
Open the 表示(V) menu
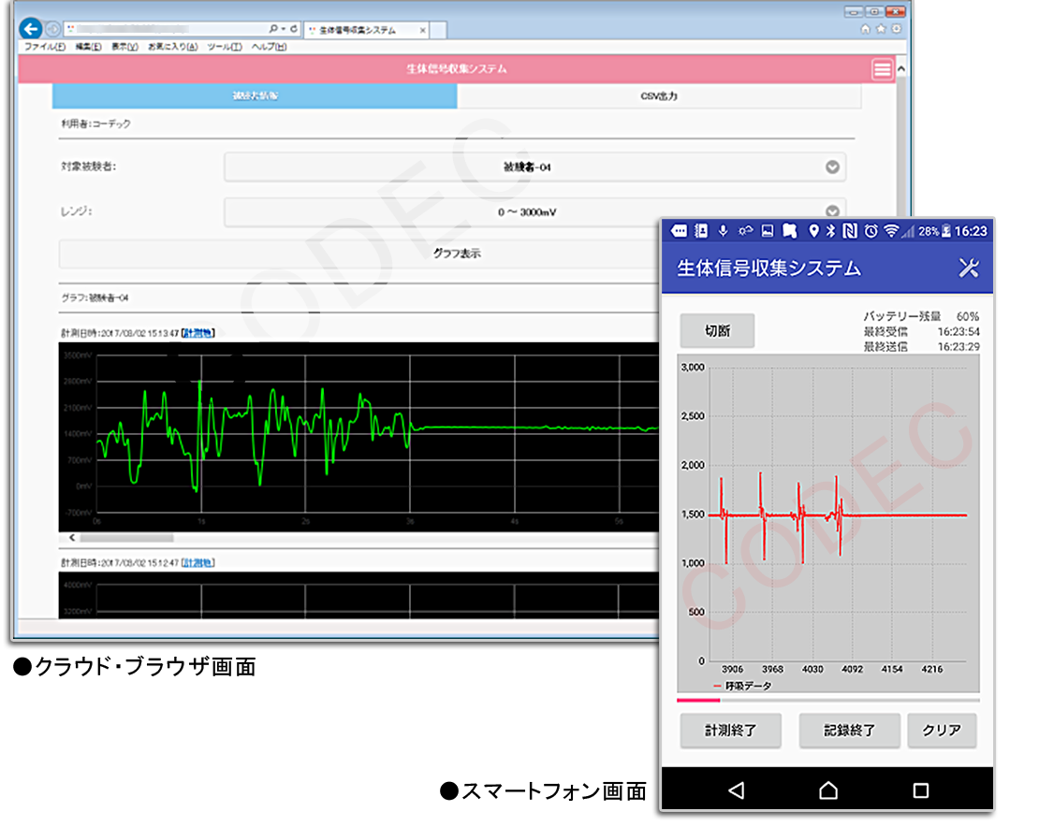(x=124, y=47)
